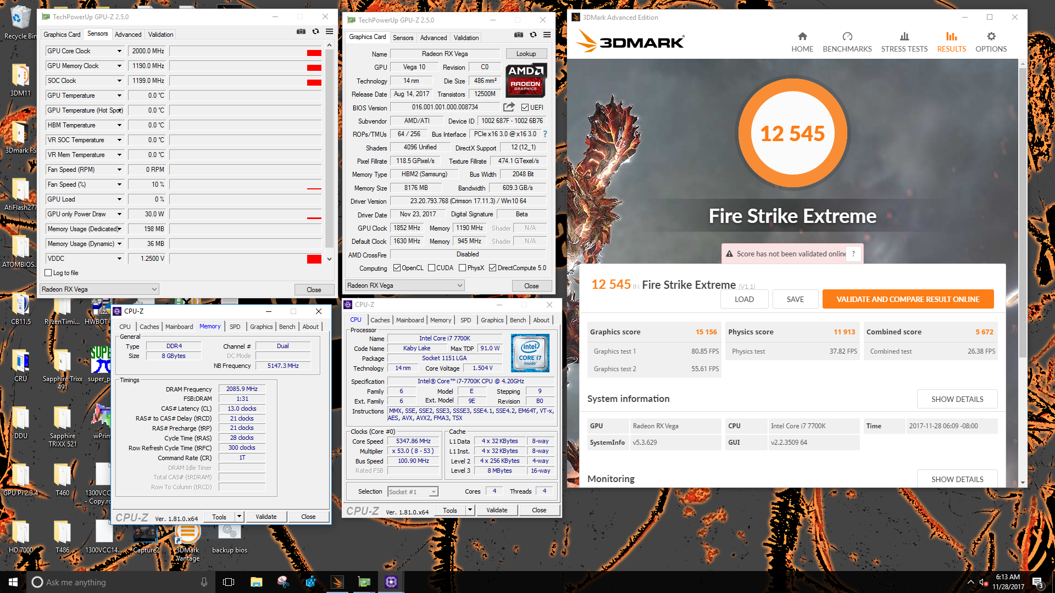
Task: Click the Windows Start button
Action: [x=13, y=582]
